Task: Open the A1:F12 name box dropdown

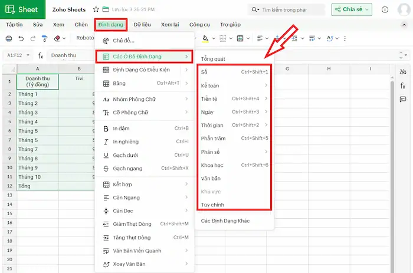Action: click(28, 55)
